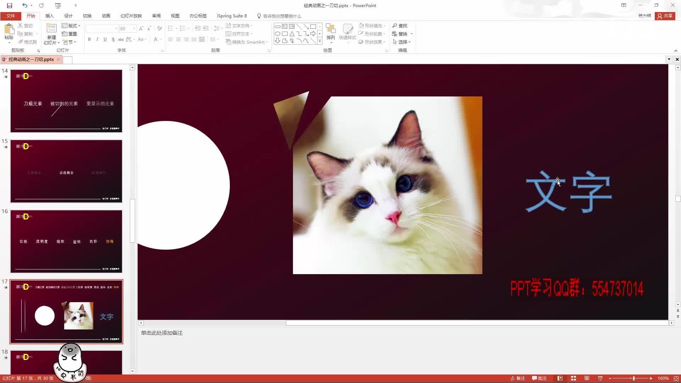
Task: Center-align the paragraph text
Action: pyautogui.click(x=178, y=39)
